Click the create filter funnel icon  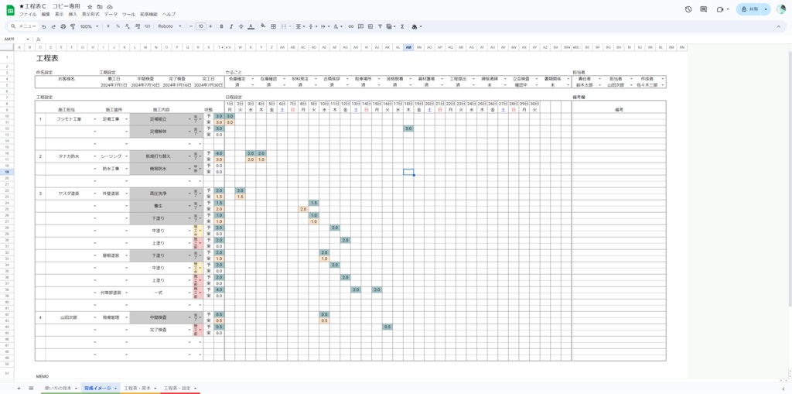click(380, 26)
